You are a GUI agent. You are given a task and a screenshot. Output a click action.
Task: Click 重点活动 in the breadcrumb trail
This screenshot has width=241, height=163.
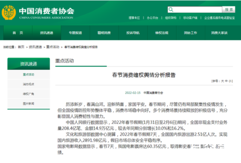(53, 47)
